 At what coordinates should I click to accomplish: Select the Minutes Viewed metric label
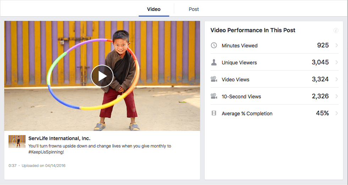pos(239,46)
